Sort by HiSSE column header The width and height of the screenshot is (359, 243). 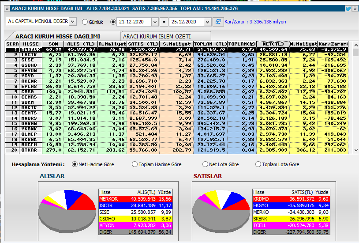coord(31,44)
